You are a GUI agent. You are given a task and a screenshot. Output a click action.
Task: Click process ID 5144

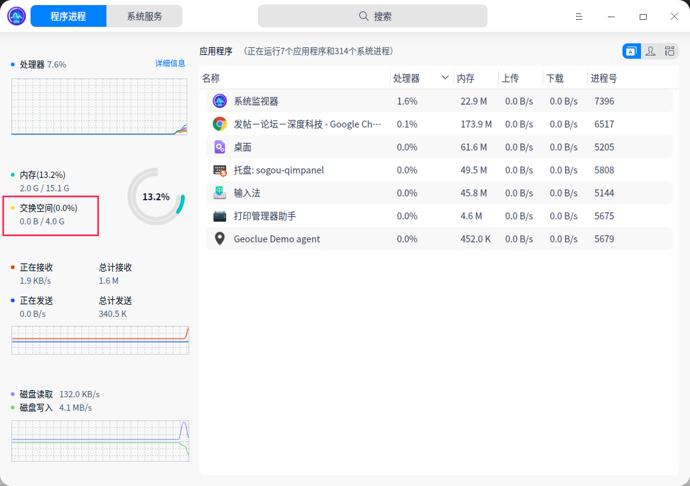point(604,193)
